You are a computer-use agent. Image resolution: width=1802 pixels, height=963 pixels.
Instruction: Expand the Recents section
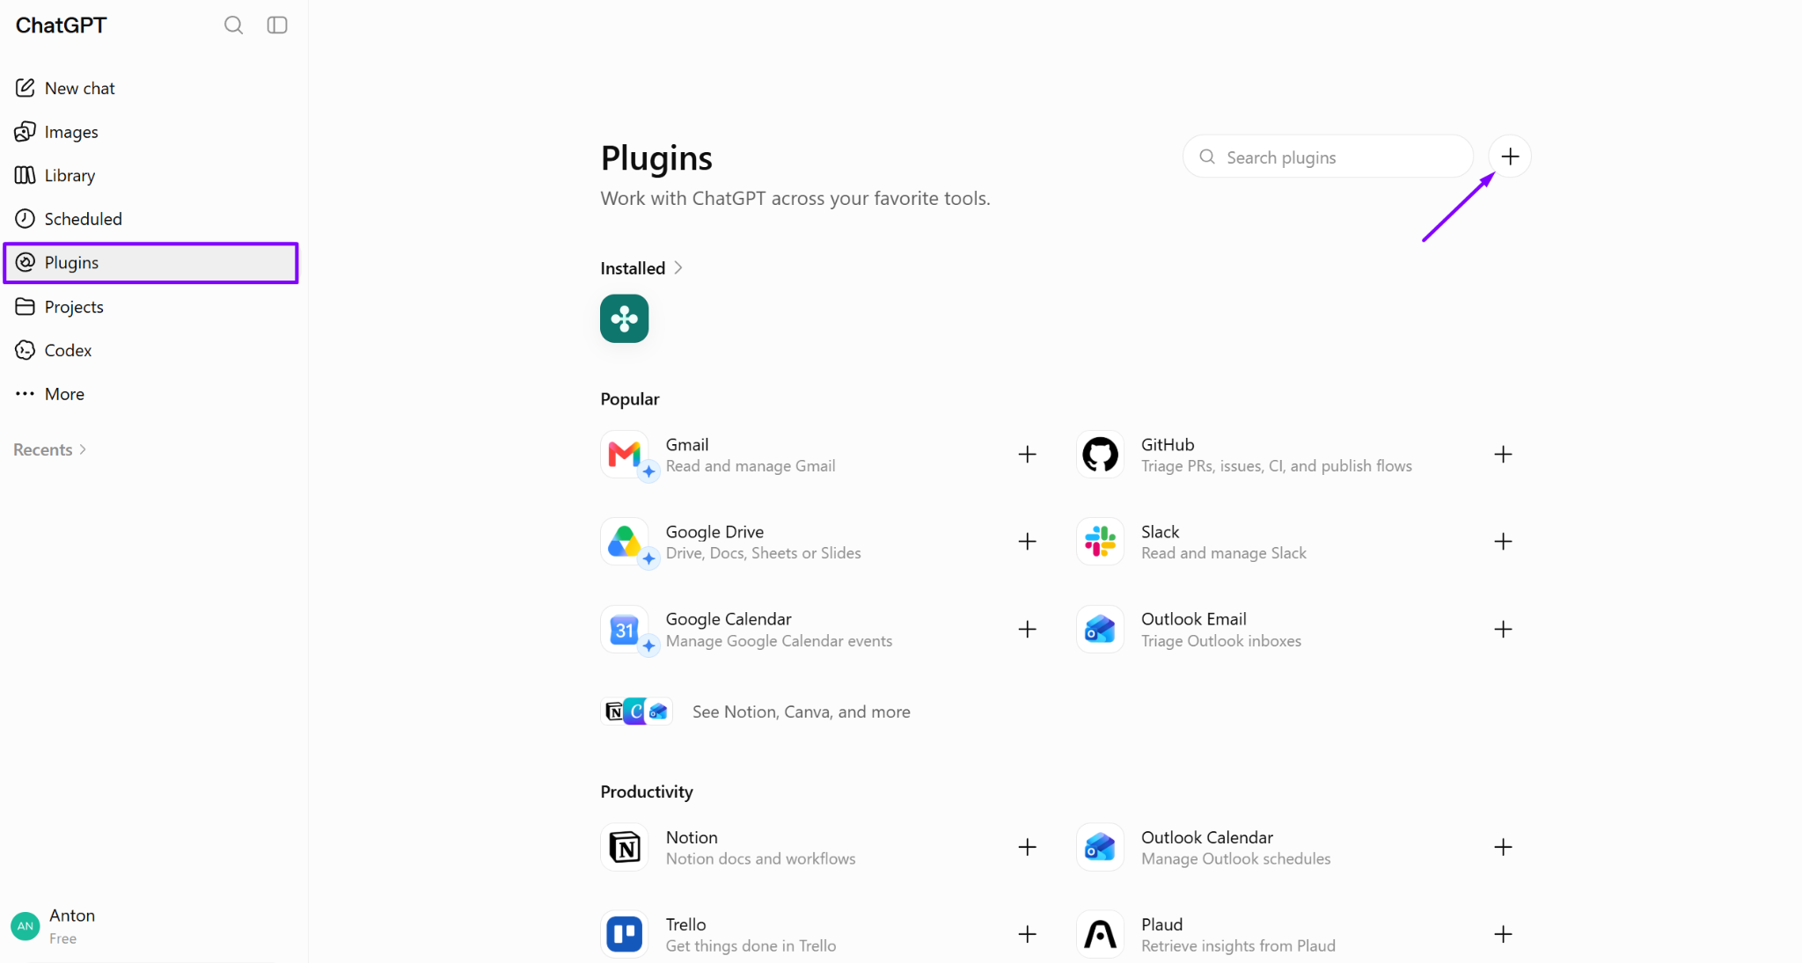[x=50, y=449]
